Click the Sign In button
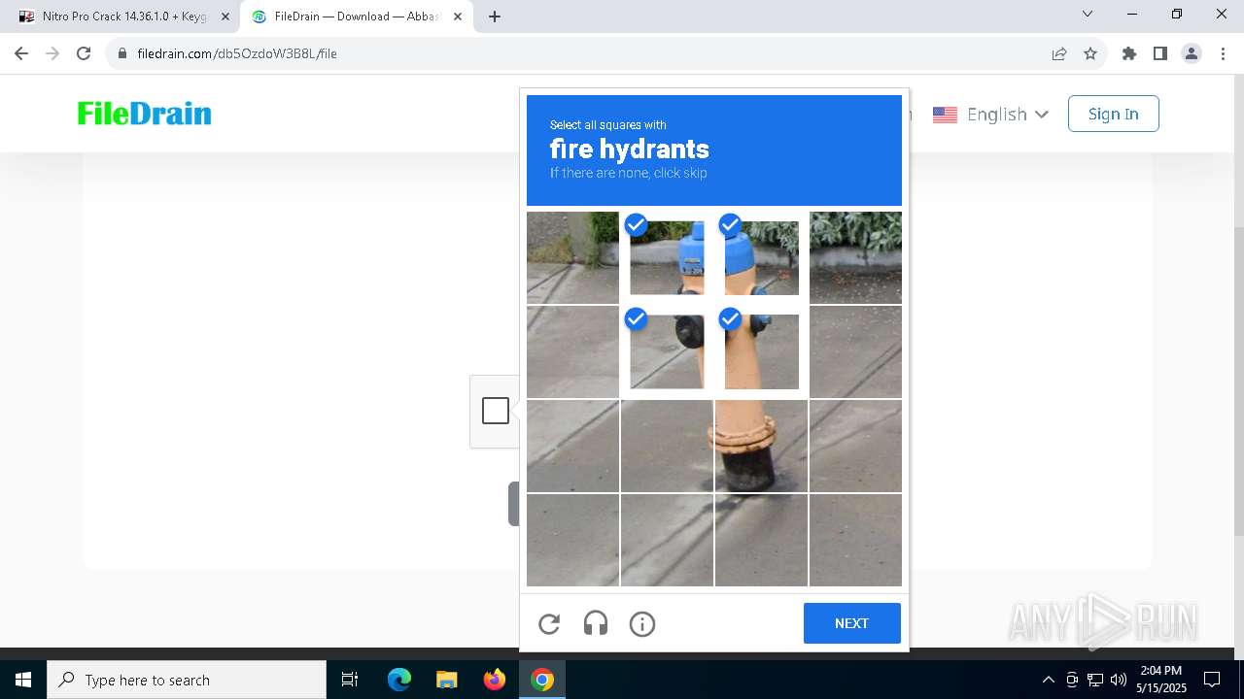The image size is (1244, 699). [1114, 114]
